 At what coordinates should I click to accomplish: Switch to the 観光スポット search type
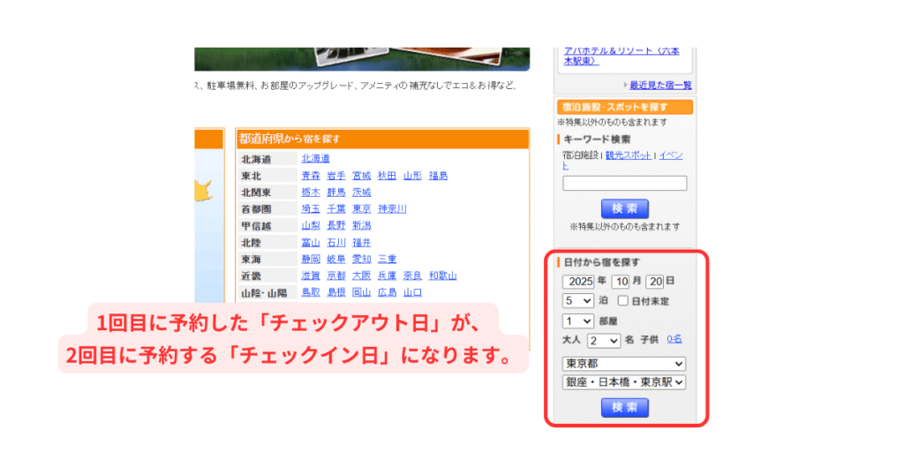point(629,155)
